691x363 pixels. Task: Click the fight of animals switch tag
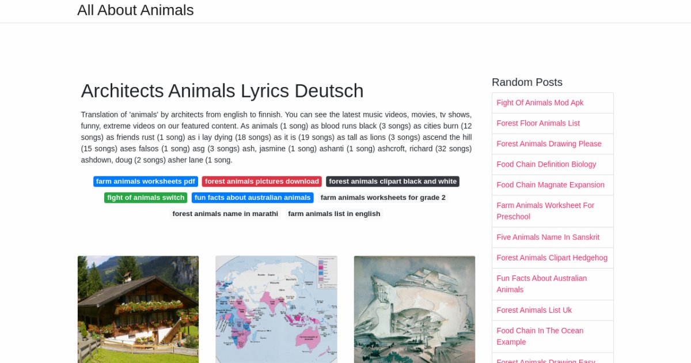coord(146,198)
